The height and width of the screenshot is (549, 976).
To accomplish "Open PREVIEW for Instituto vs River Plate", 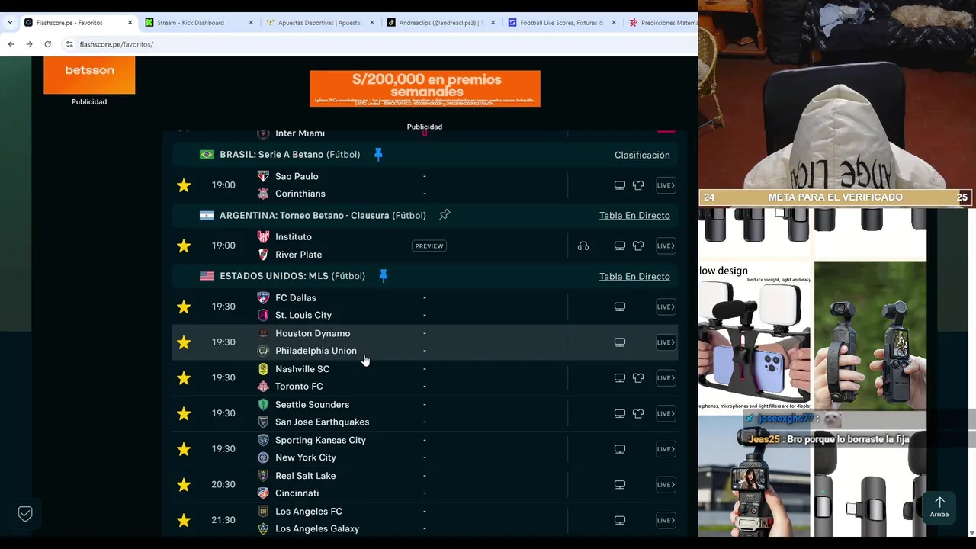I will click(x=429, y=246).
